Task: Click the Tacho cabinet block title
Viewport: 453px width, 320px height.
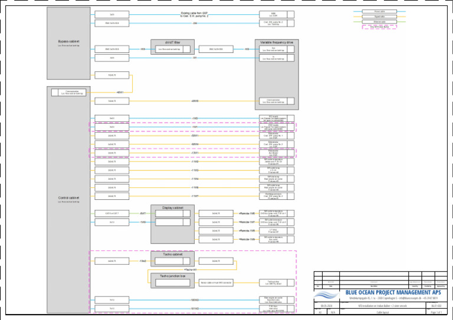Action: (x=172, y=255)
